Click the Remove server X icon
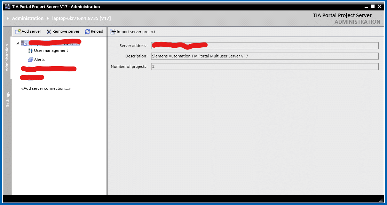Viewport: 387px width, 205px height. (49, 32)
